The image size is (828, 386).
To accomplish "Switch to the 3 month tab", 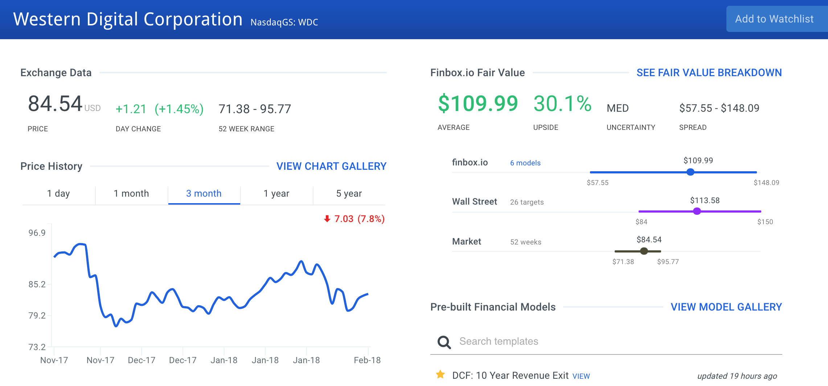I will pyautogui.click(x=204, y=194).
